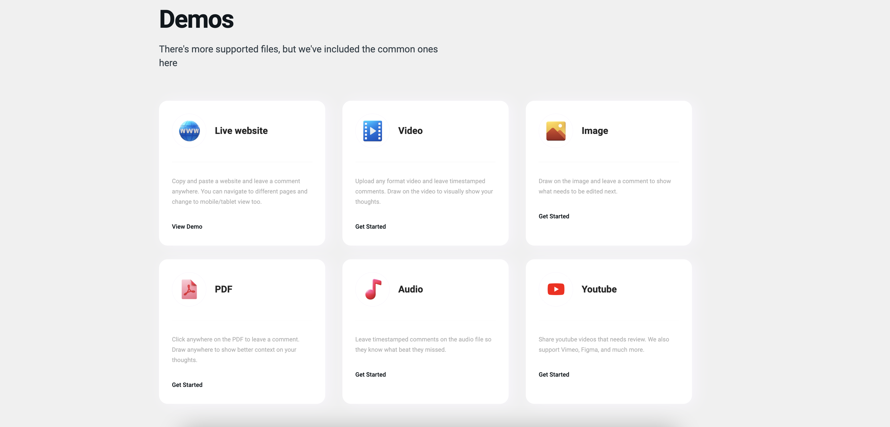Select the Video card heading
The width and height of the screenshot is (890, 427).
tap(410, 131)
